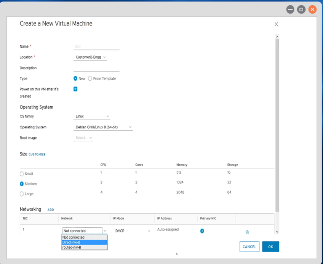323x264 pixels.
Task: Click the Description input field
Action: point(96,68)
